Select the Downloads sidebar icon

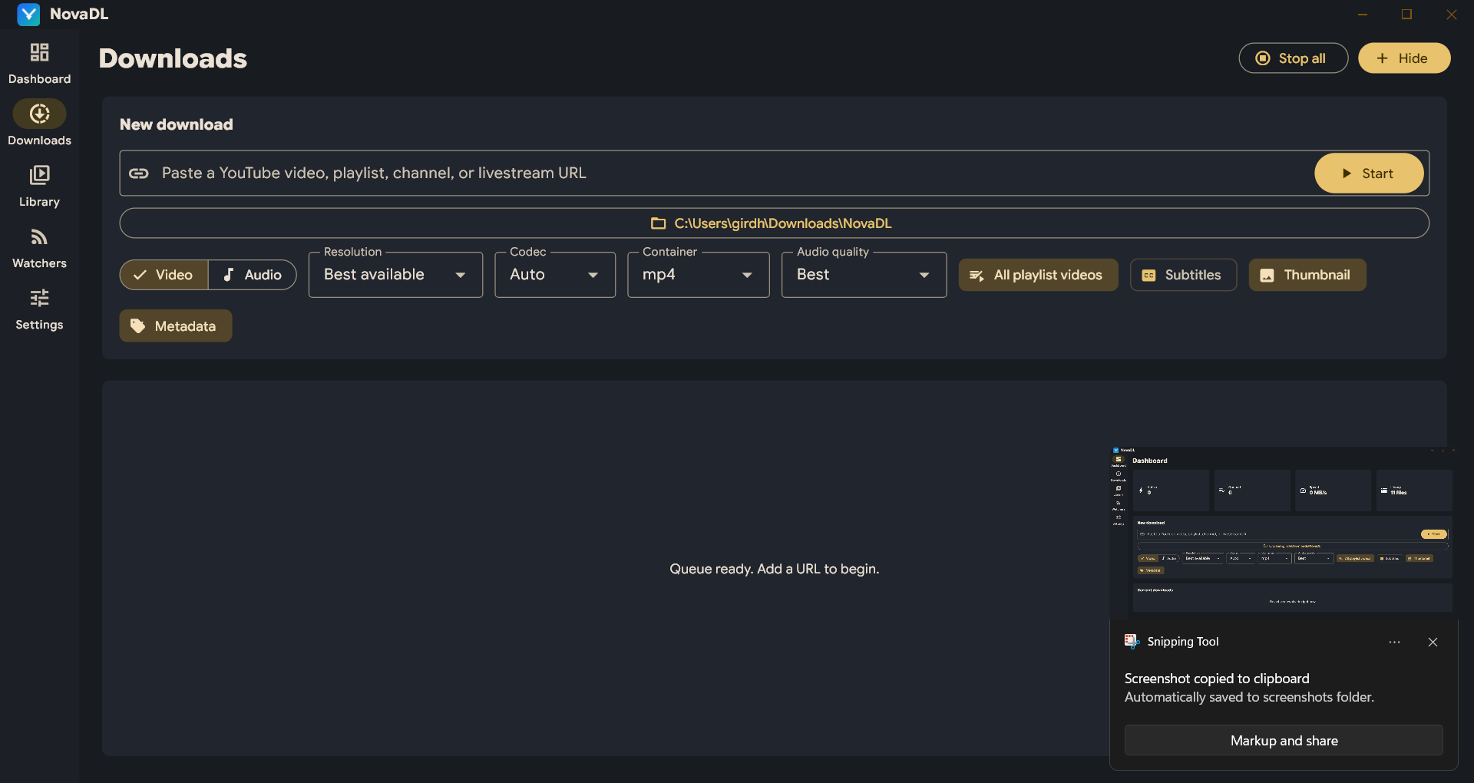point(39,114)
